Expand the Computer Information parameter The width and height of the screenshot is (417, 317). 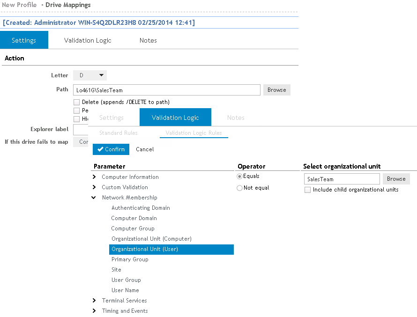click(95, 177)
